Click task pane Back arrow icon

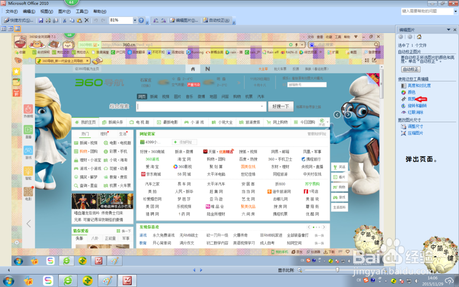(x=401, y=37)
